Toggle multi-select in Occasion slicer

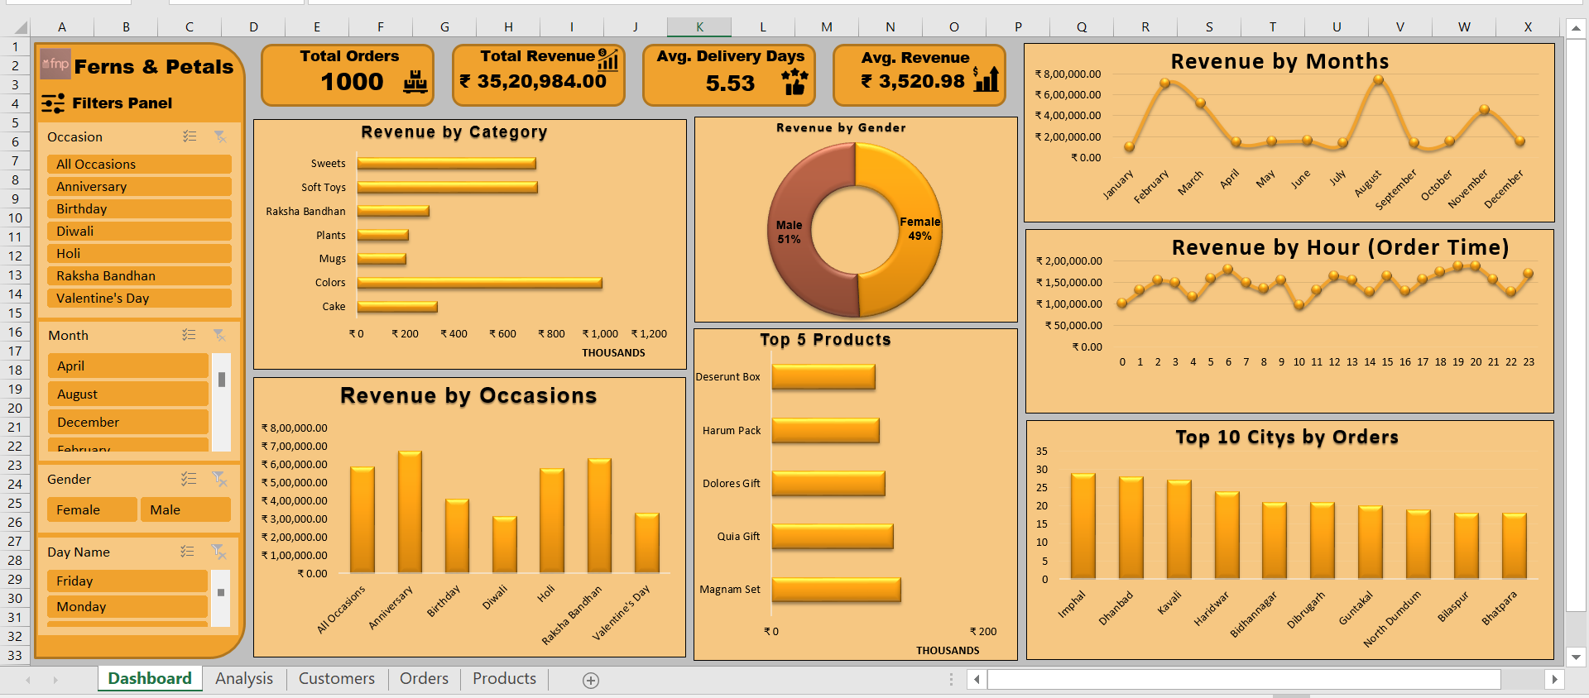[x=190, y=136]
